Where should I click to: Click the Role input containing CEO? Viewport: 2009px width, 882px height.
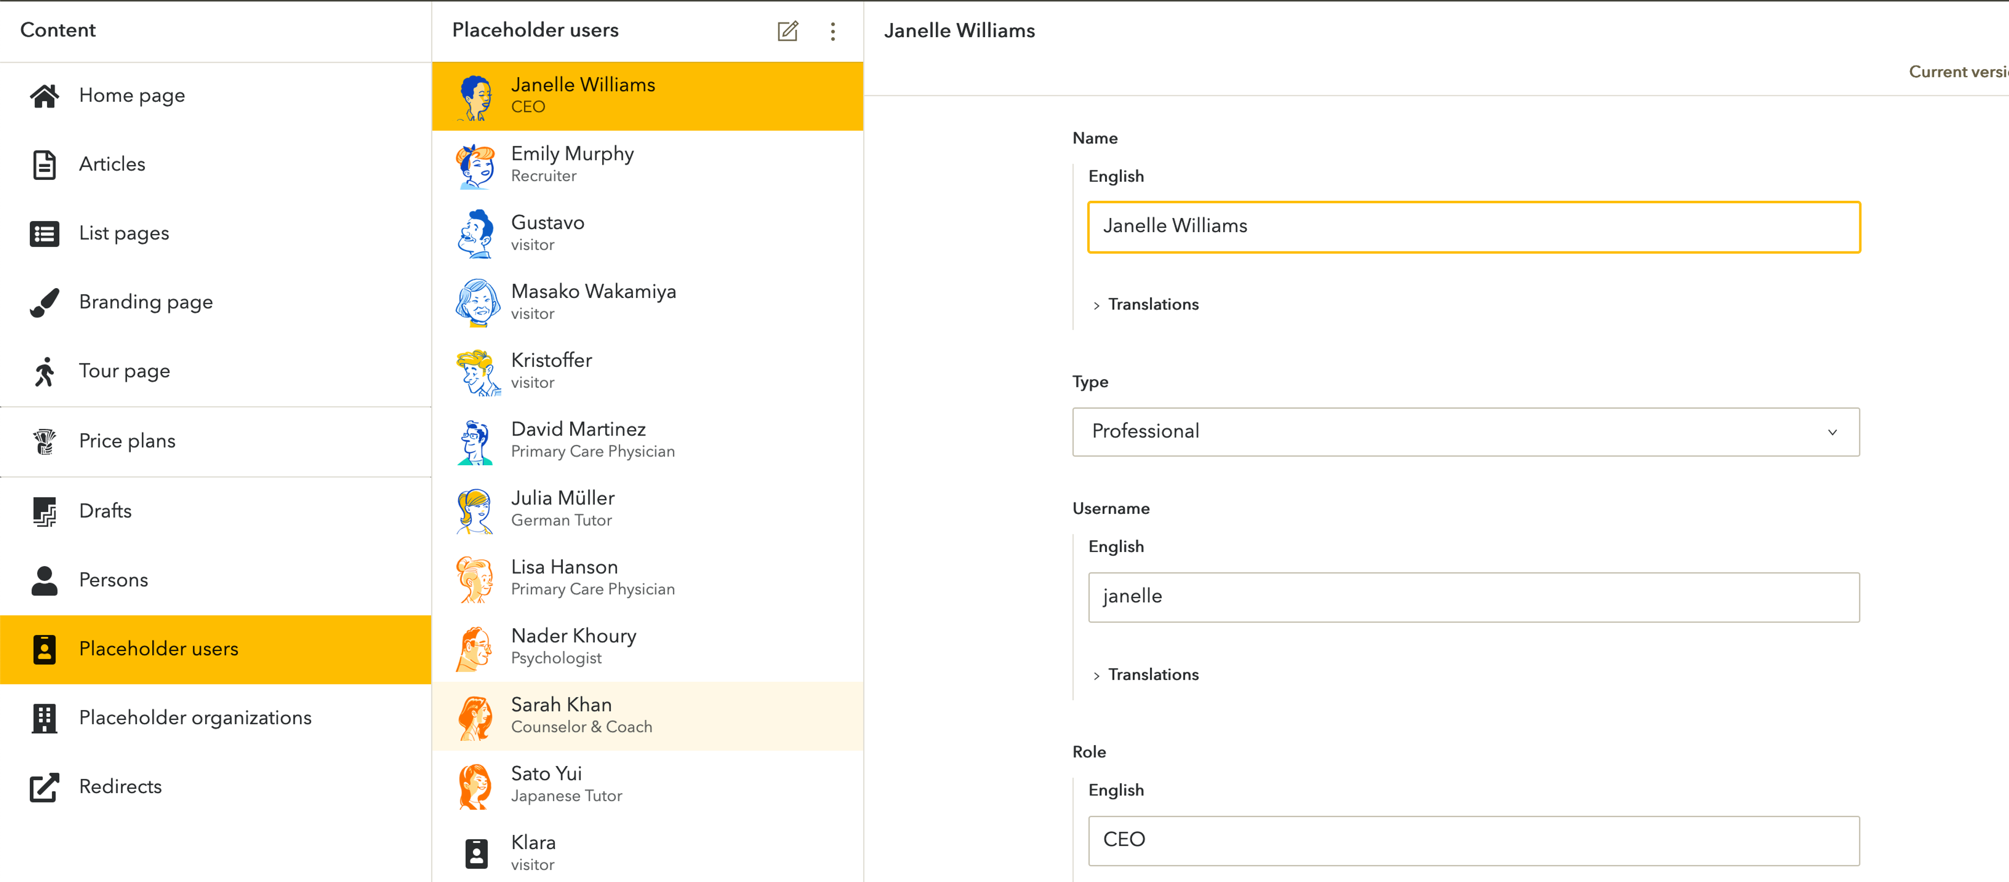[x=1472, y=840]
